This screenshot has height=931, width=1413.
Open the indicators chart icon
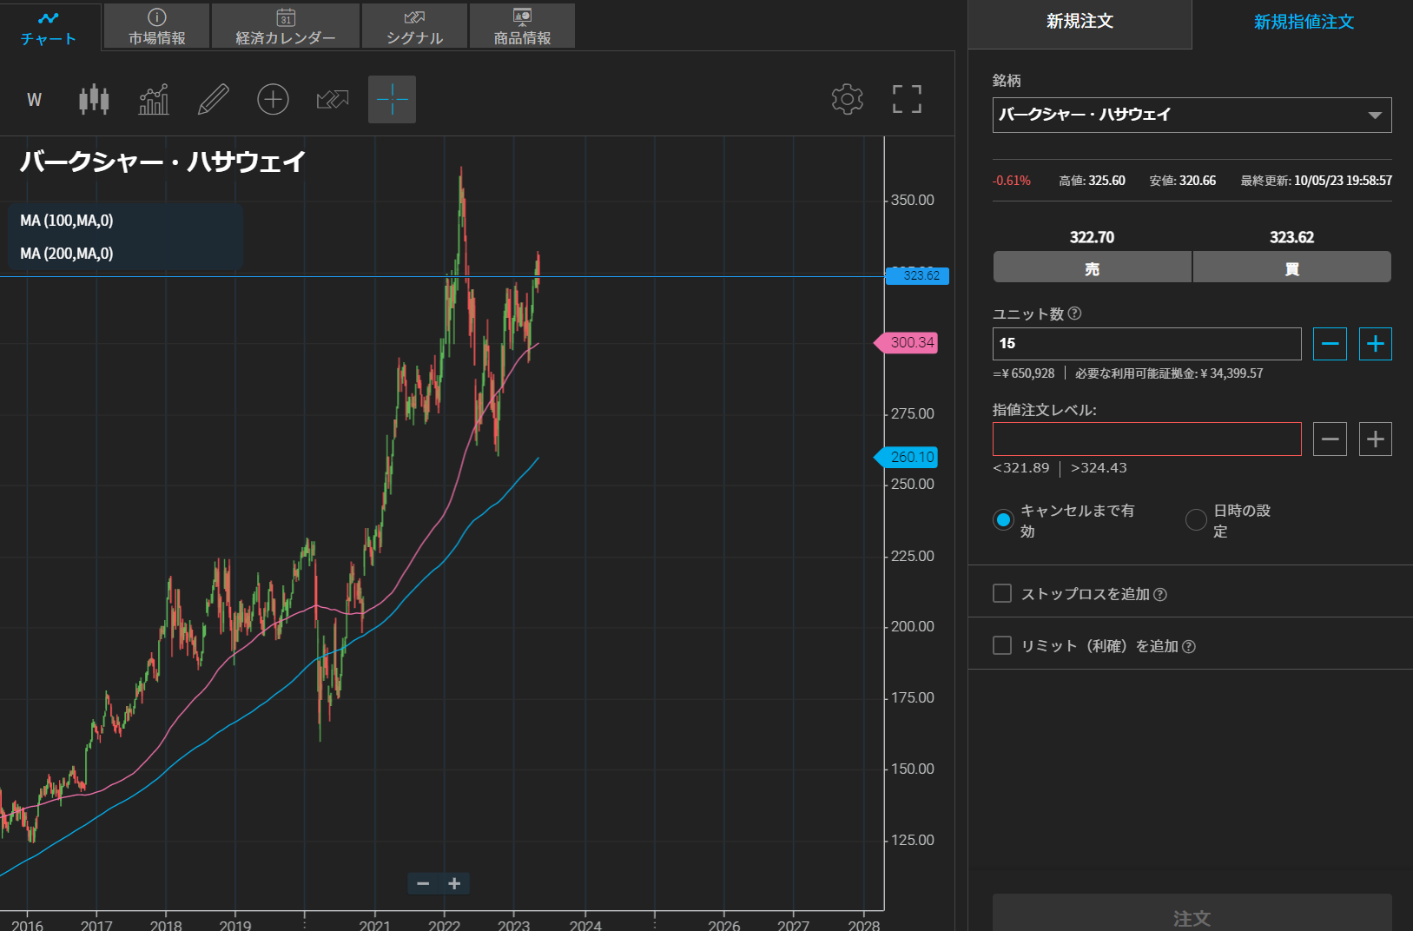154,100
